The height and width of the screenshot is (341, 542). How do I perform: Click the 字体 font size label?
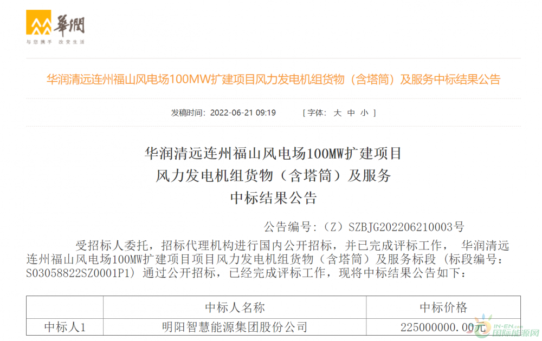click(317, 113)
